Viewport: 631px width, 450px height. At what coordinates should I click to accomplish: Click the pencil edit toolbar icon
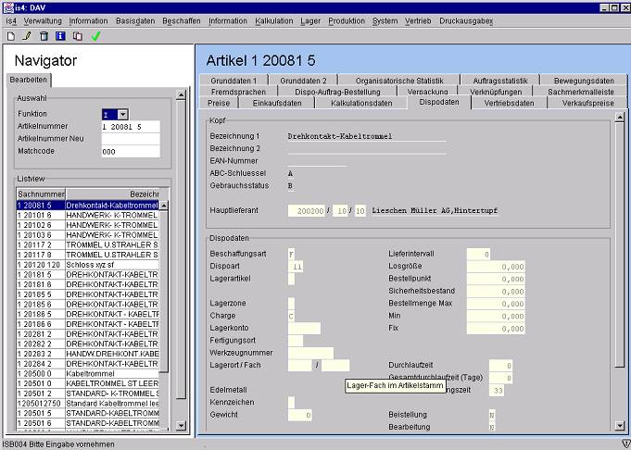coord(26,36)
